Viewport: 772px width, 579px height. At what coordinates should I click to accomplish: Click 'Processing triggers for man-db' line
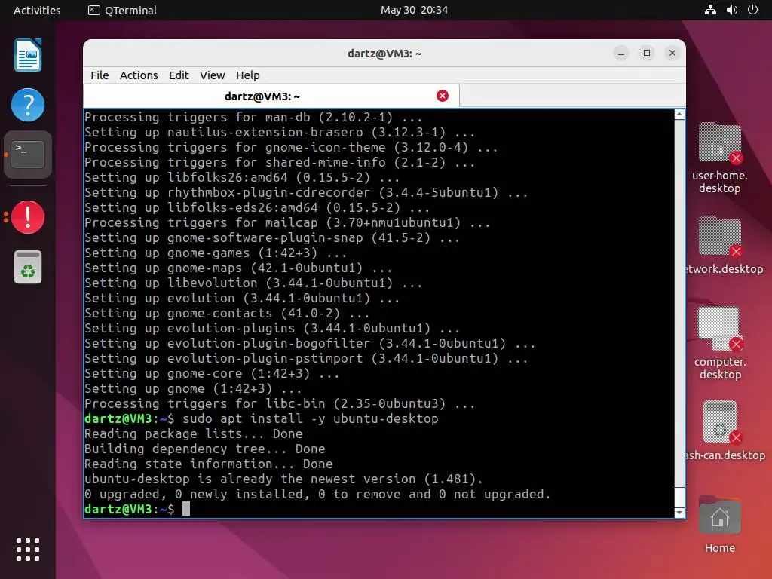tap(253, 117)
